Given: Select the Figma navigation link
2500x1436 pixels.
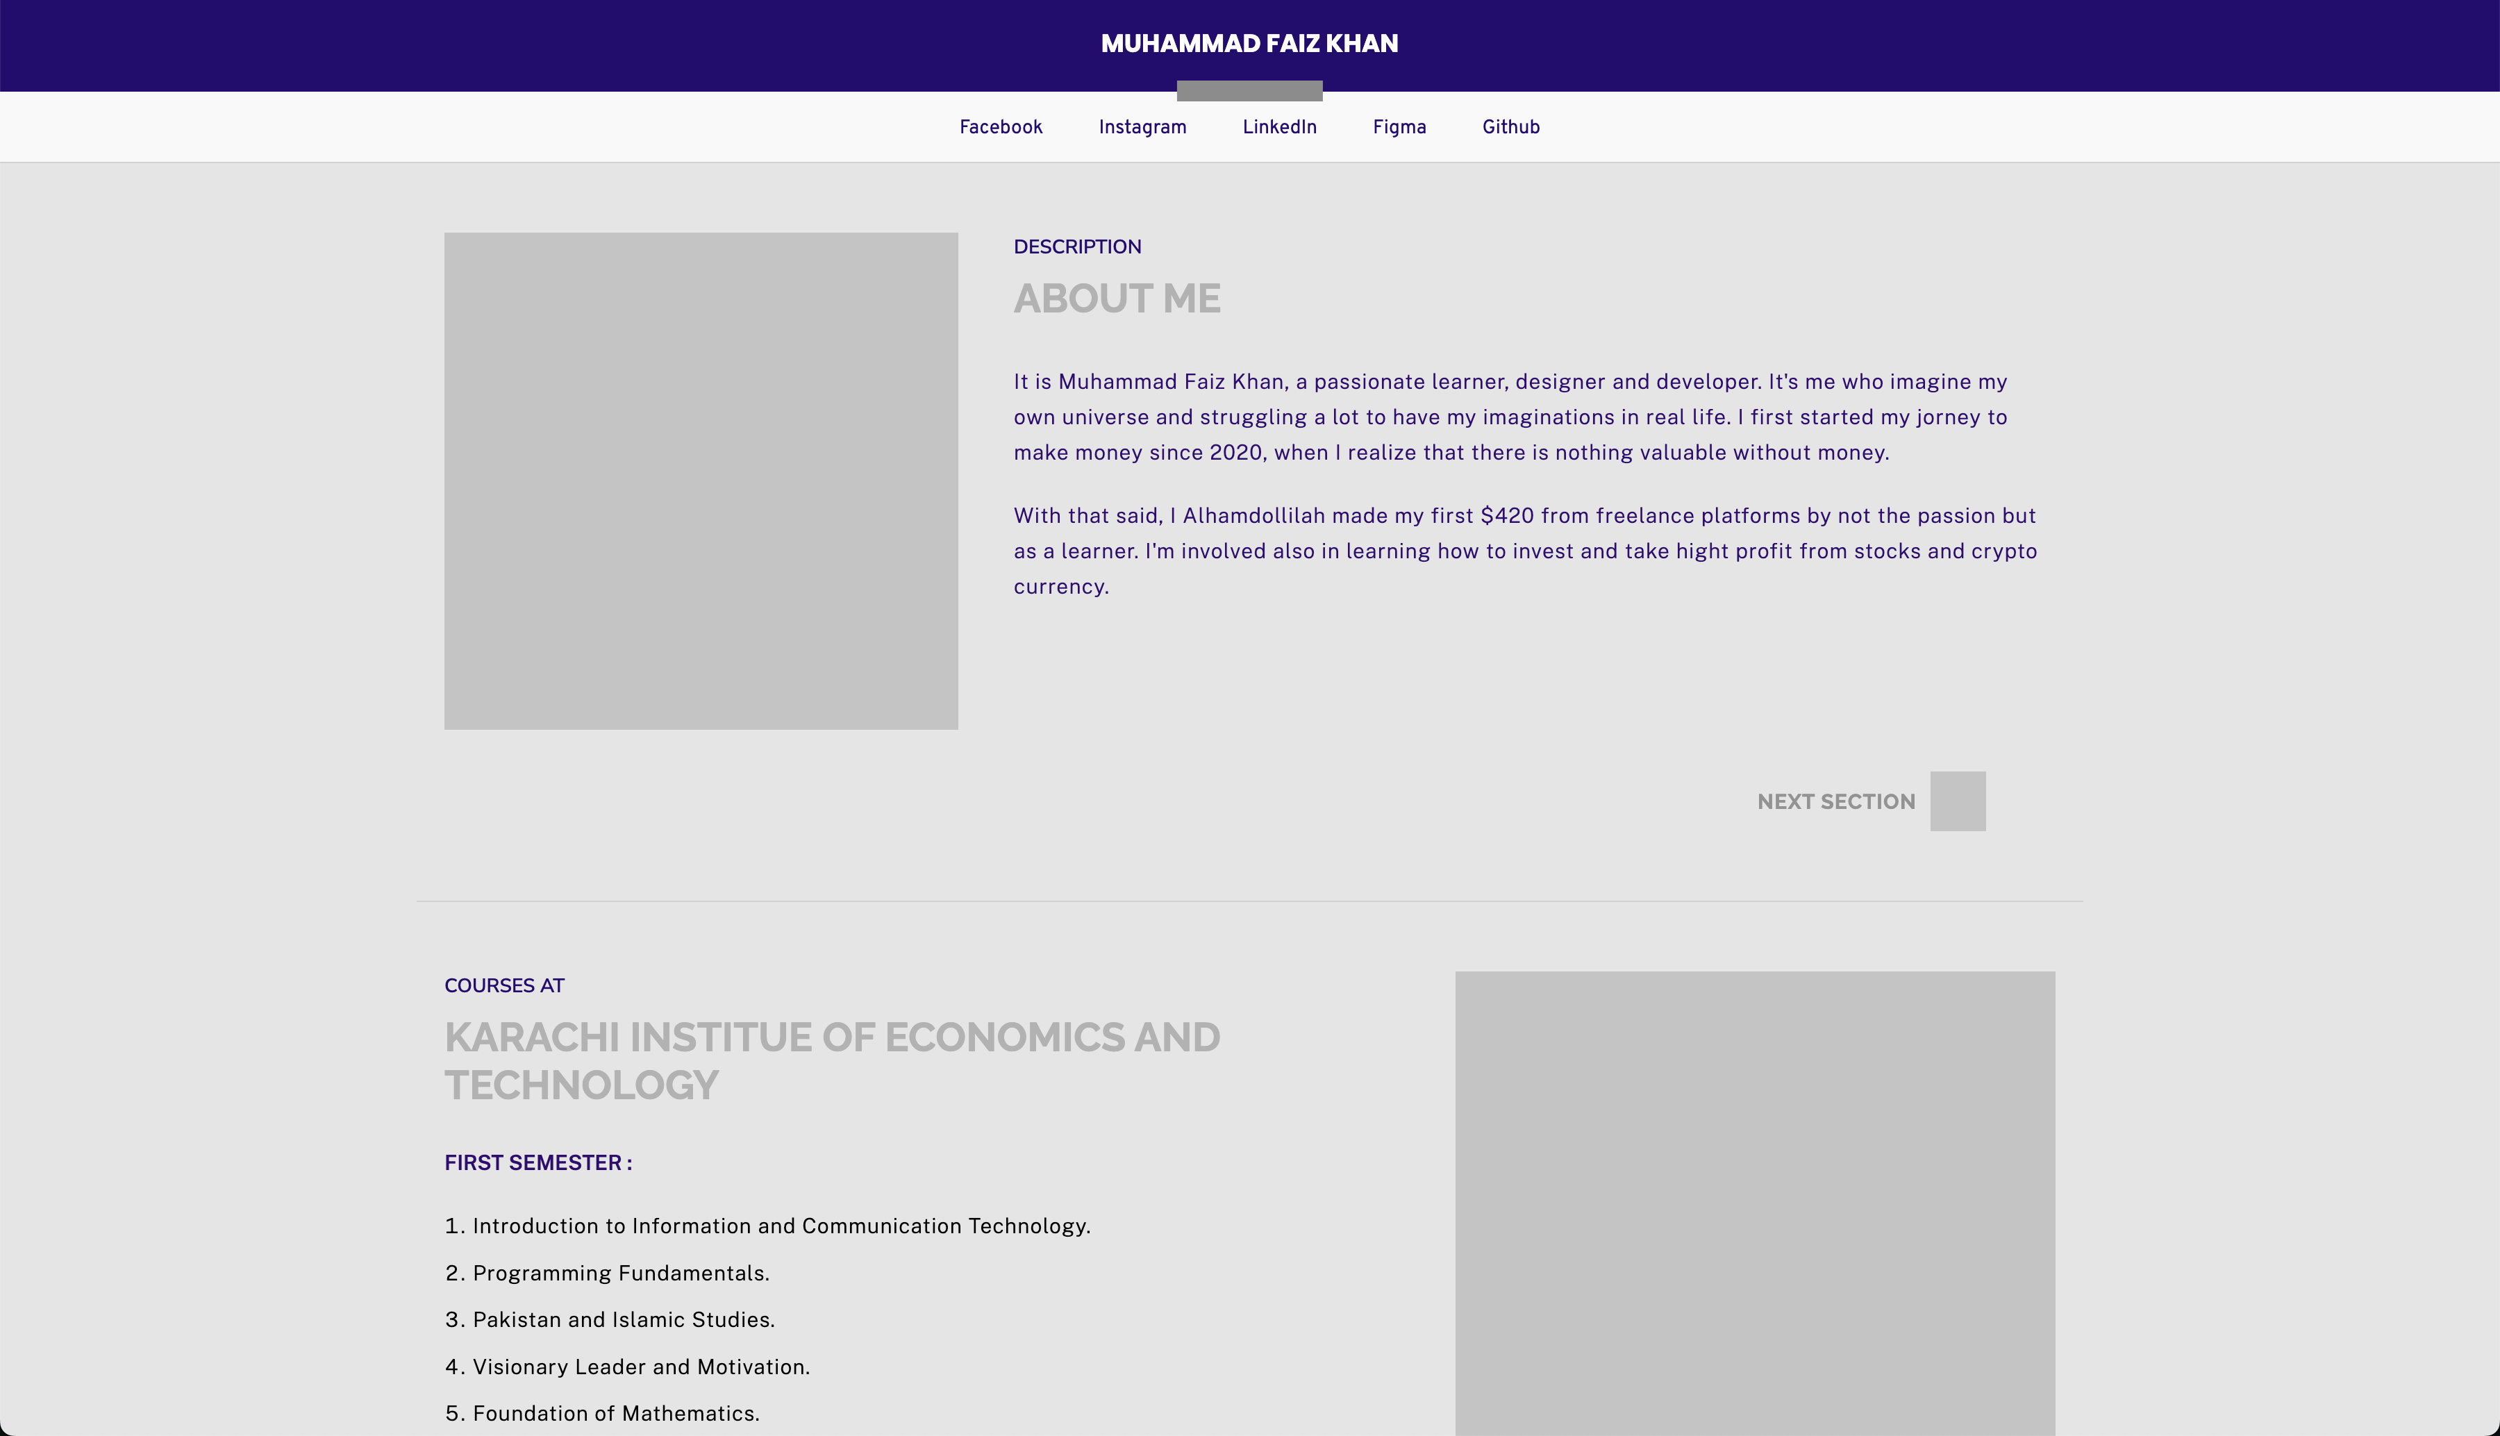Looking at the screenshot, I should (x=1399, y=127).
